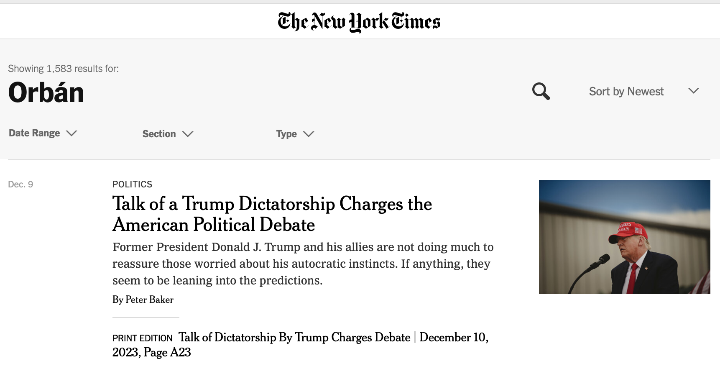
Task: Click the chevron next to Sort by Newest
Action: pos(693,91)
